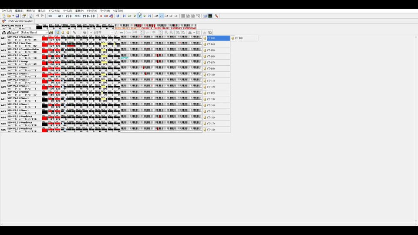
Task: Open the 全音符 note length dropdown
Action: (x=112, y=33)
